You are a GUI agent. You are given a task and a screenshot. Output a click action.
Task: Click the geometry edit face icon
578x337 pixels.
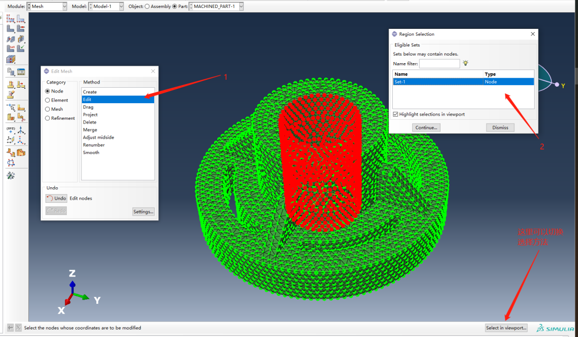(x=11, y=152)
